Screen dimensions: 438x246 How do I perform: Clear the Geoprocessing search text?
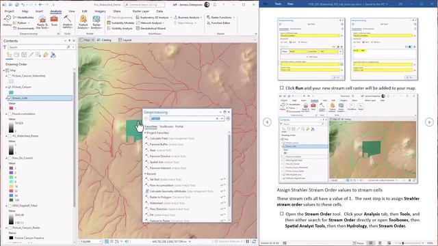(x=217, y=118)
